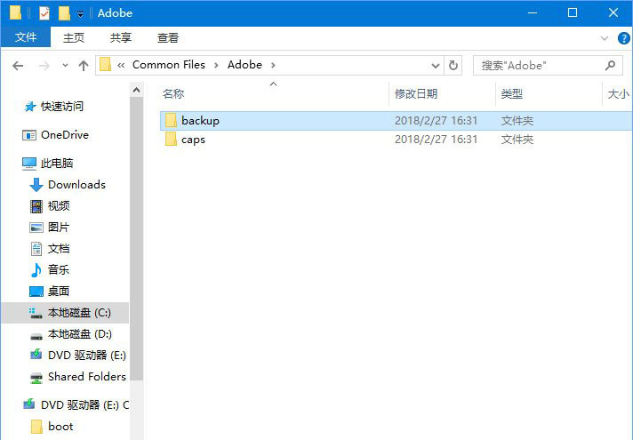Open 视频 in the navigation pane

tap(59, 206)
